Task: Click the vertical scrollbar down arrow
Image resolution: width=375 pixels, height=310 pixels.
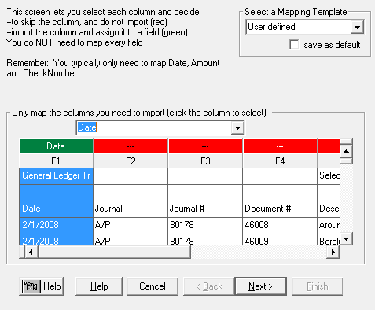Action: [x=346, y=239]
